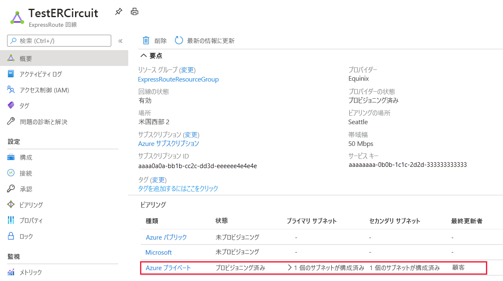Screen dimensions: 503x281
Task: Click the プロパティ bars icon
Action: click(x=11, y=220)
